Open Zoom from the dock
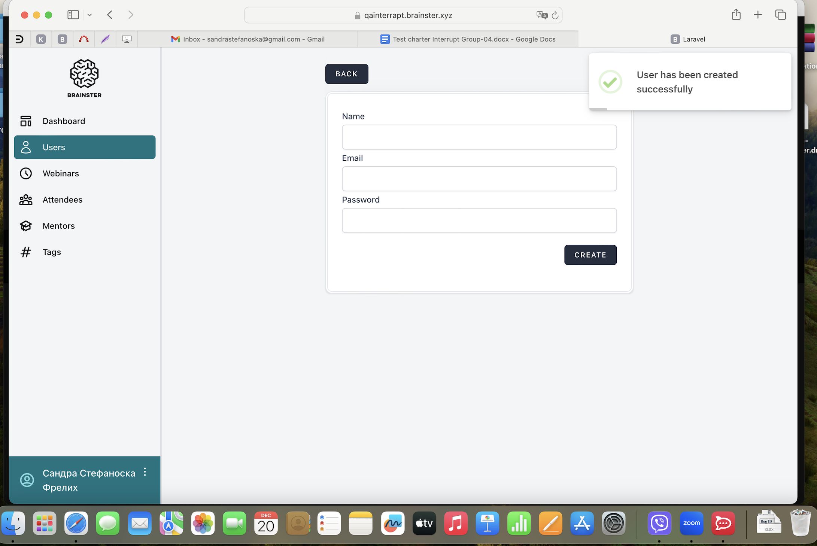The height and width of the screenshot is (546, 817). tap(691, 523)
